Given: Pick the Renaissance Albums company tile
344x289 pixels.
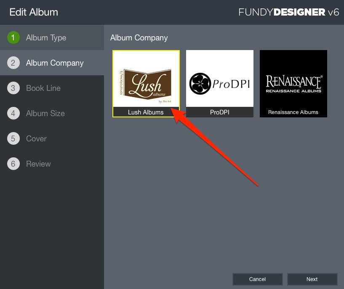Looking at the screenshot, I should (x=293, y=84).
